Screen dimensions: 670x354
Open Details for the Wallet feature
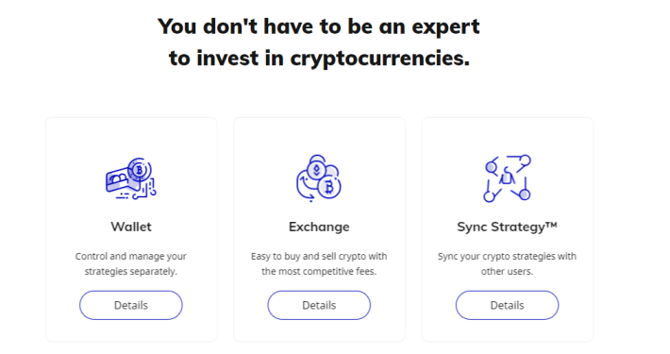tap(131, 305)
